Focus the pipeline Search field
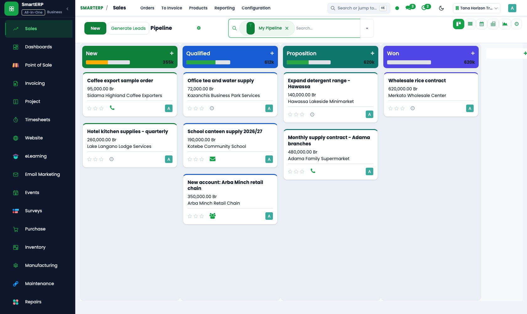This screenshot has height=314, width=527. 327,28
